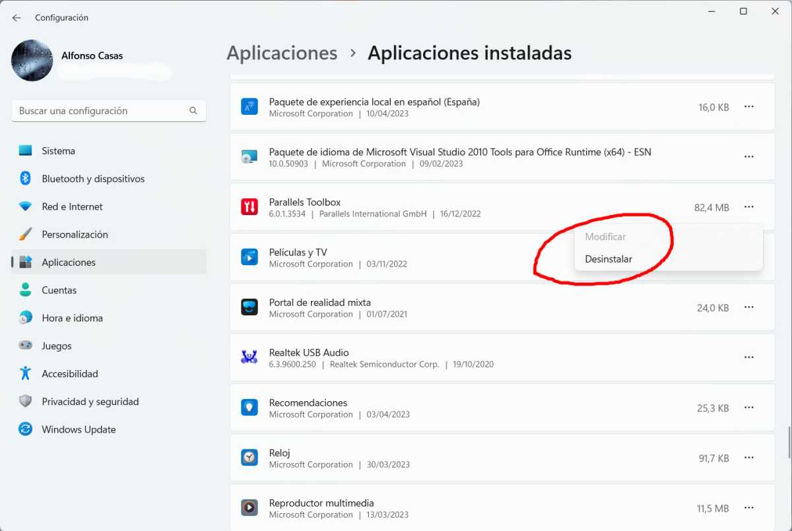Image resolution: width=792 pixels, height=531 pixels.
Task: Click the 24,0 KB size value
Action: [713, 307]
